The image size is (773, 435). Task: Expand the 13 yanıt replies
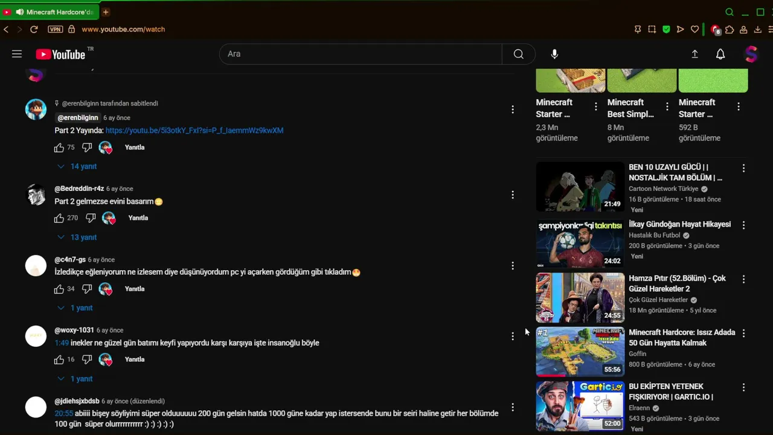pyautogui.click(x=77, y=237)
